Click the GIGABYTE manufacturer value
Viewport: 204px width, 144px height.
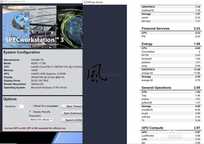coord(37,60)
